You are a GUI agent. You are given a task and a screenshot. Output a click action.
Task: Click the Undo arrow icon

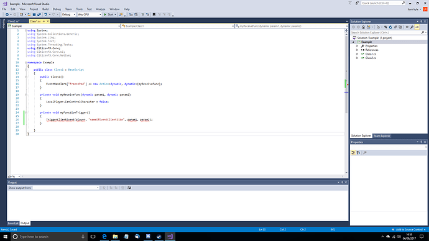click(45, 14)
